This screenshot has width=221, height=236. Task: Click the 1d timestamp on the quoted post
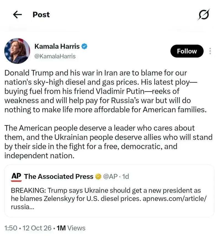(x=125, y=176)
